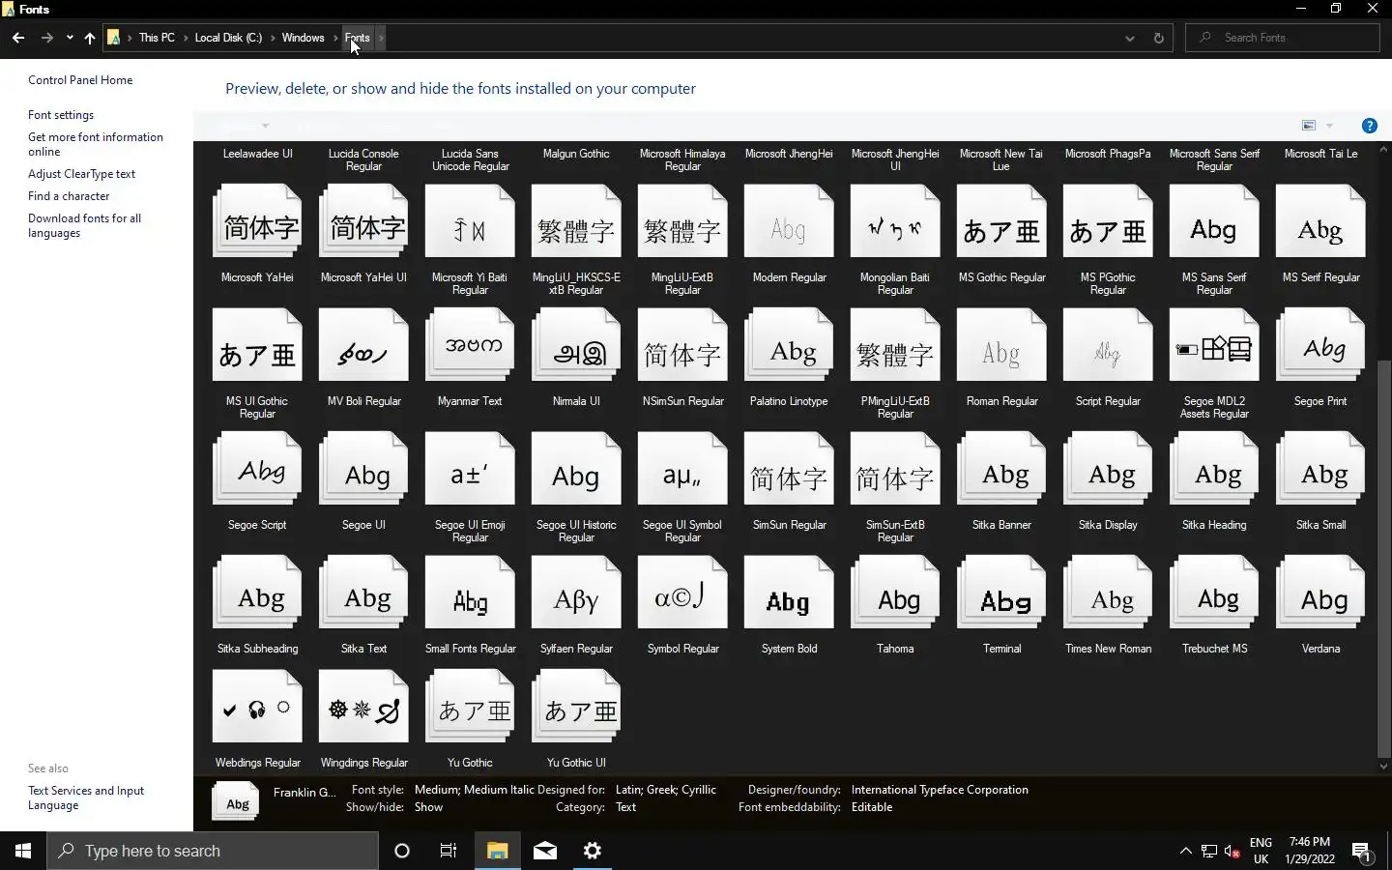This screenshot has width=1392, height=870.
Task: Select Segoe MDL2 Assets Regular font
Action: pyautogui.click(x=1214, y=345)
